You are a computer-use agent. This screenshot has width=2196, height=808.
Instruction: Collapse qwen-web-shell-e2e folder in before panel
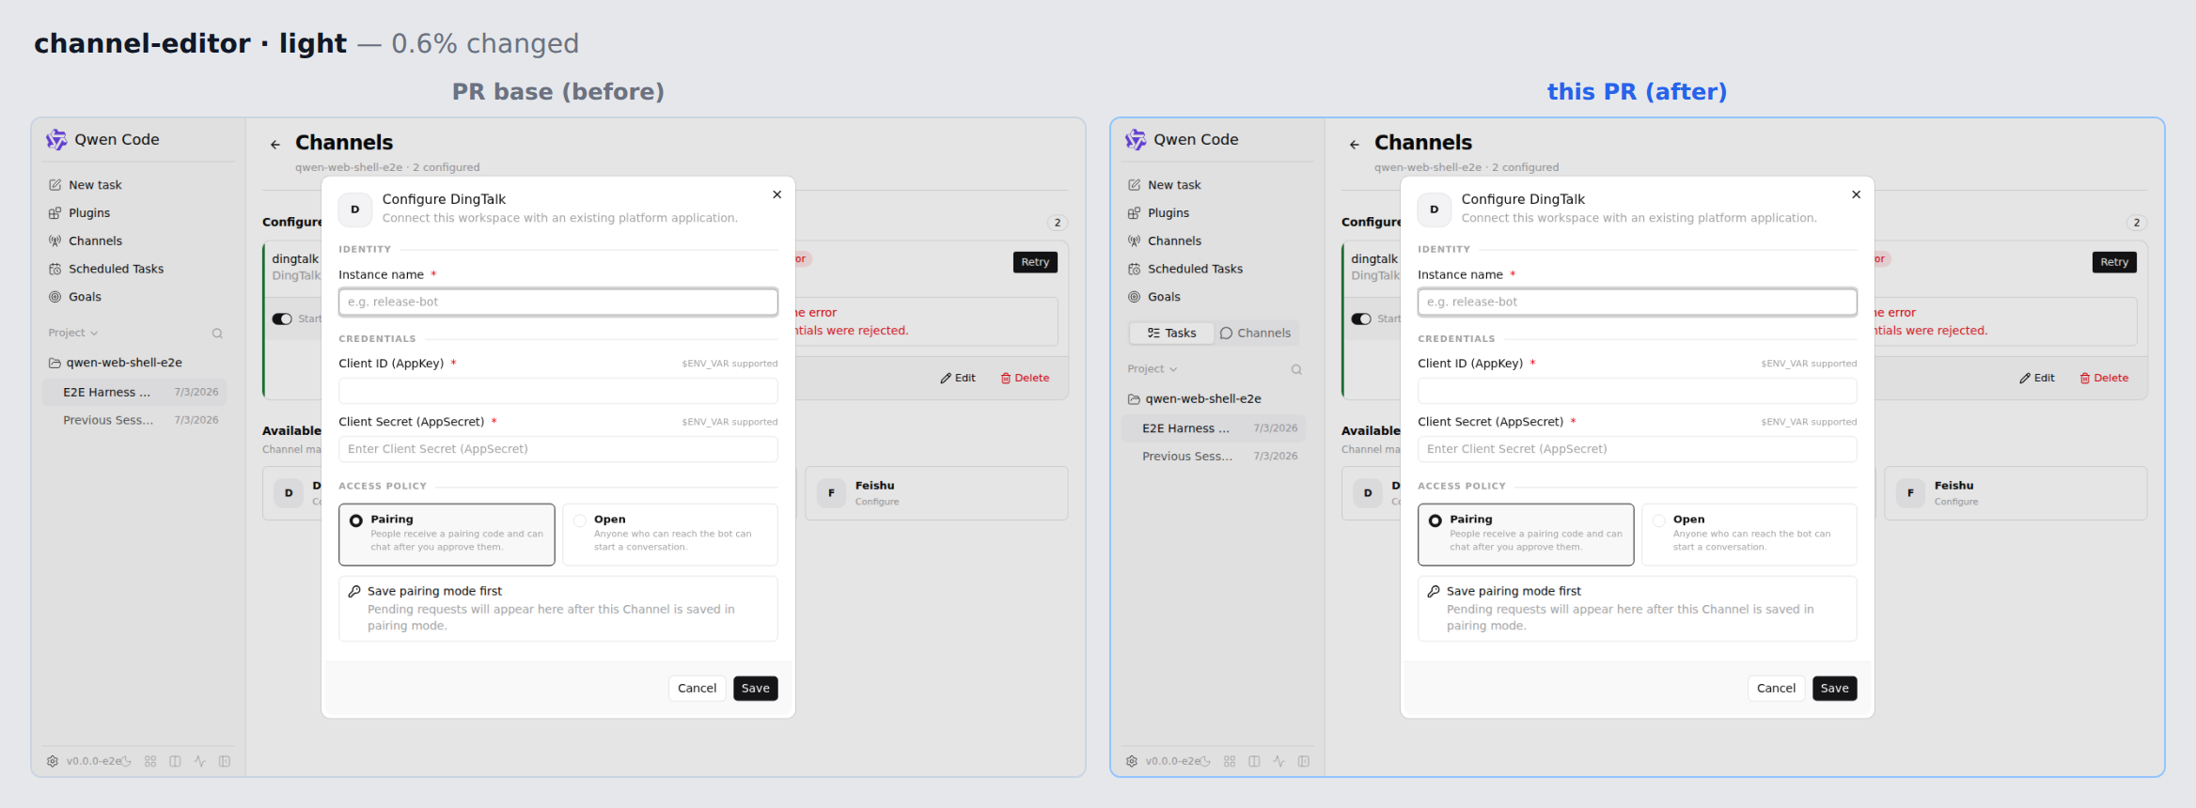pyautogui.click(x=115, y=363)
